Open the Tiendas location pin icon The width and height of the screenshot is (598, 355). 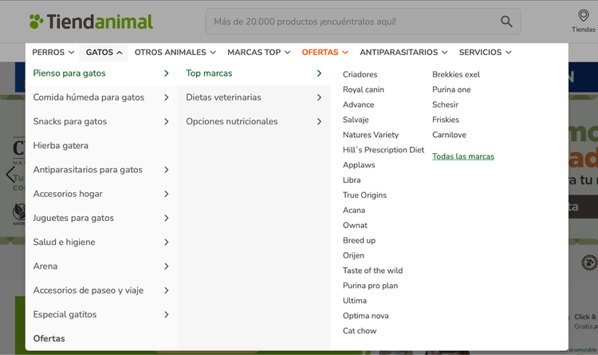[x=583, y=16]
